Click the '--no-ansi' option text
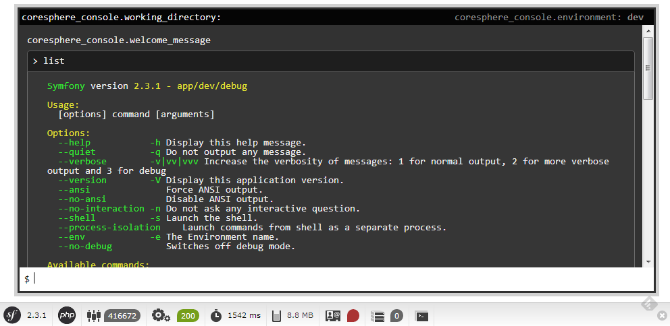The image size is (670, 326). click(82, 199)
